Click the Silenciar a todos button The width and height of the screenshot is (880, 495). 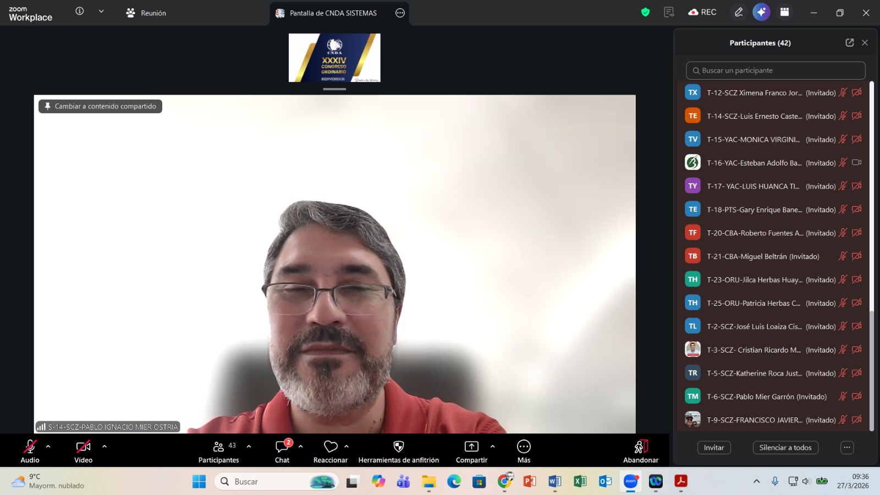click(785, 448)
